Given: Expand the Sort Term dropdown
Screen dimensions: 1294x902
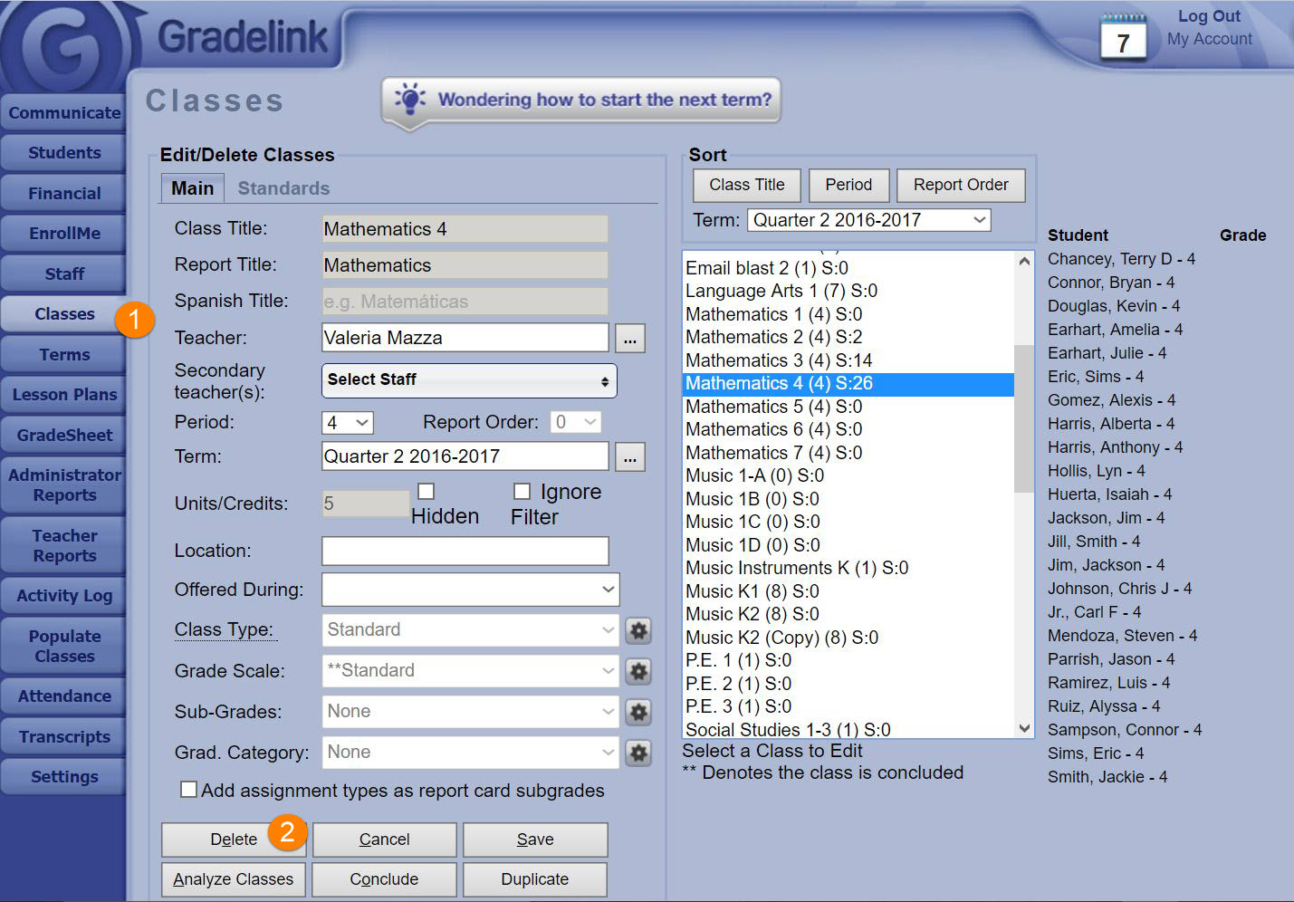Looking at the screenshot, I should tap(867, 220).
